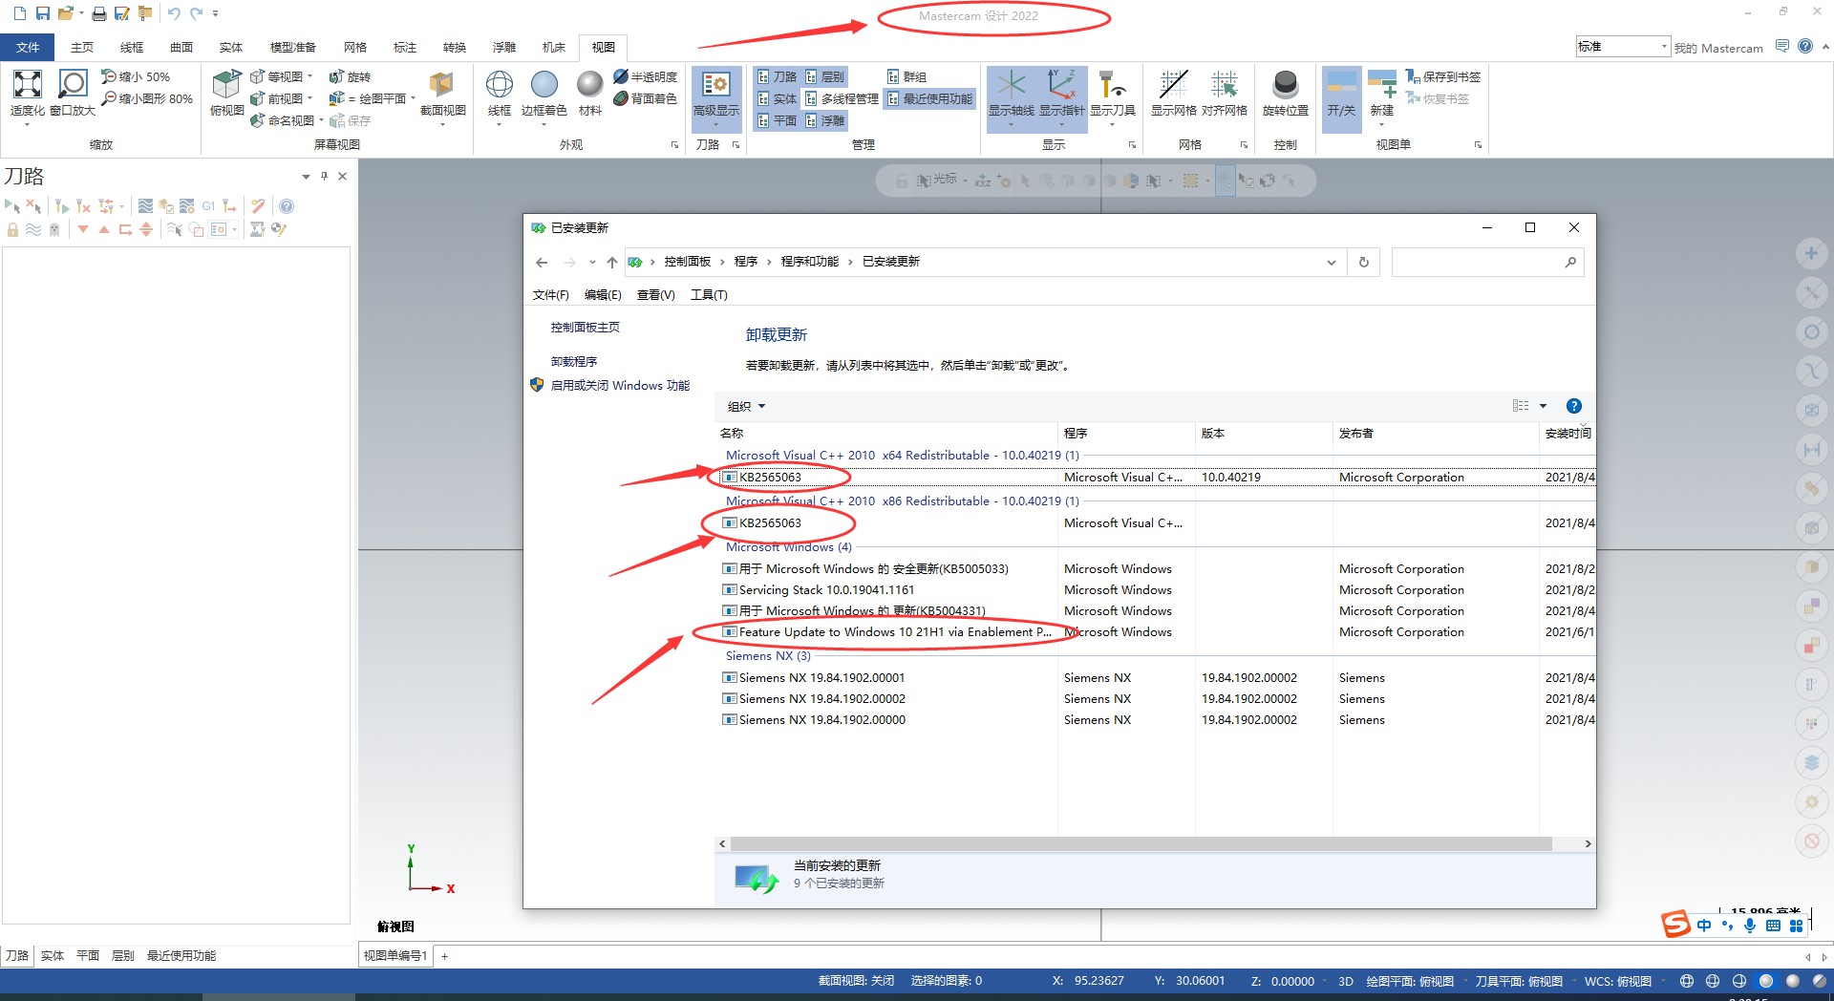
Task: Select Siemens NX 19.84.1902.00001 update
Action: click(1158, 678)
